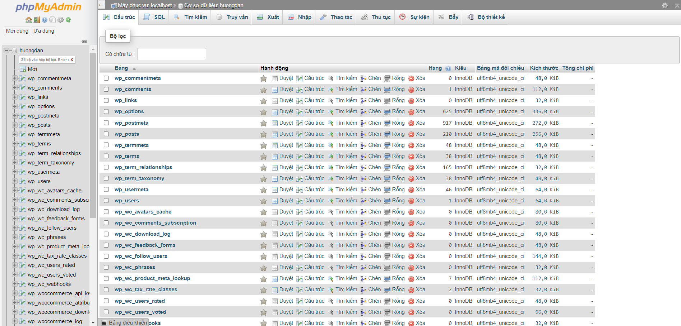681x326 pixels.
Task: Select the wp_users row checkbox
Action: tap(106, 201)
